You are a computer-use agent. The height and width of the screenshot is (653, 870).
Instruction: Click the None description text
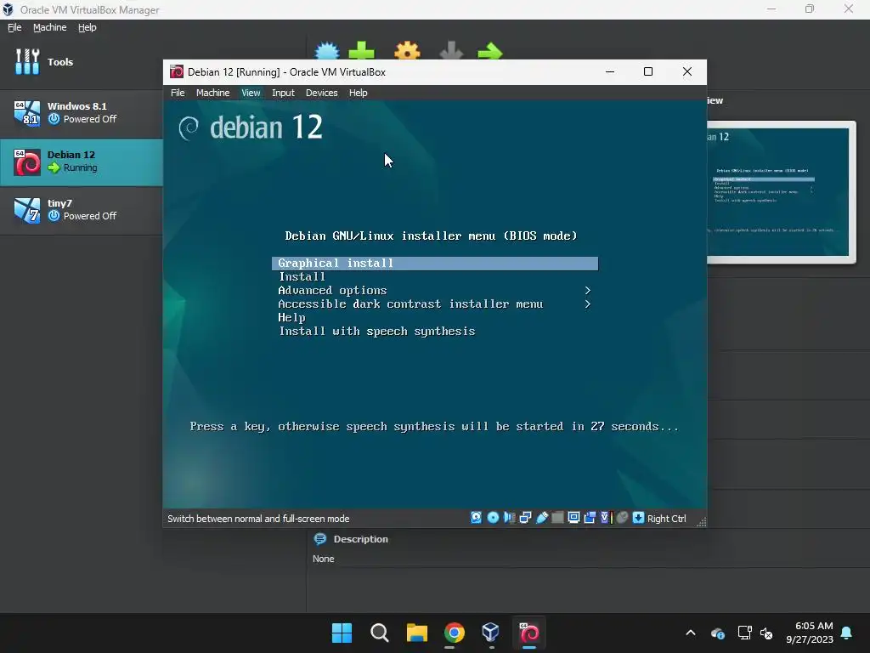(323, 559)
